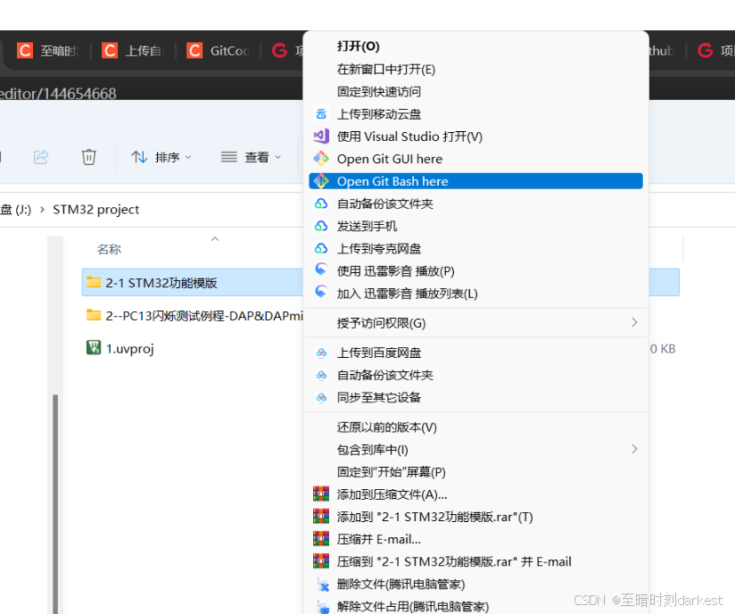Image resolution: width=735 pixels, height=614 pixels.
Task: Click the Visual Studio icon in the context menu
Action: [322, 136]
